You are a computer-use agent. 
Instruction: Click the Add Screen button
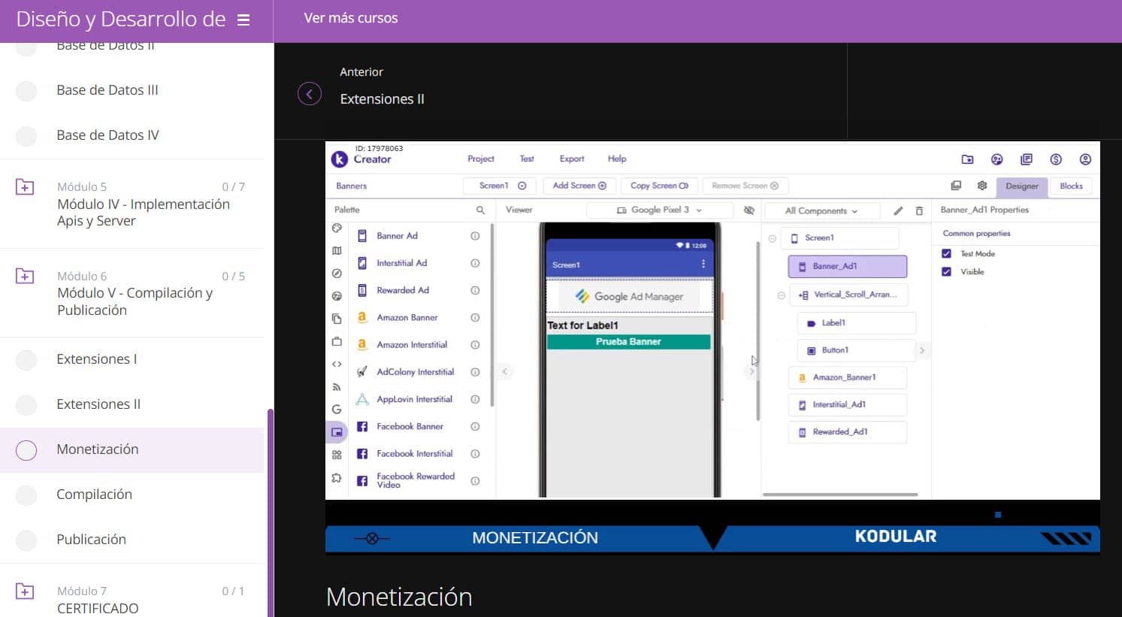pos(579,186)
